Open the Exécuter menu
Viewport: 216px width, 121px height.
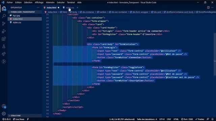pos(61,2)
